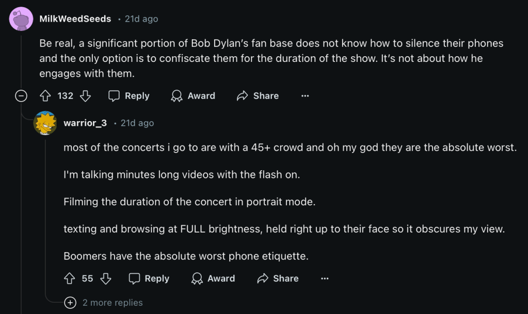528x314 pixels.
Task: Collapse the MilkWeedSeeds comment thread
Action: (21, 96)
